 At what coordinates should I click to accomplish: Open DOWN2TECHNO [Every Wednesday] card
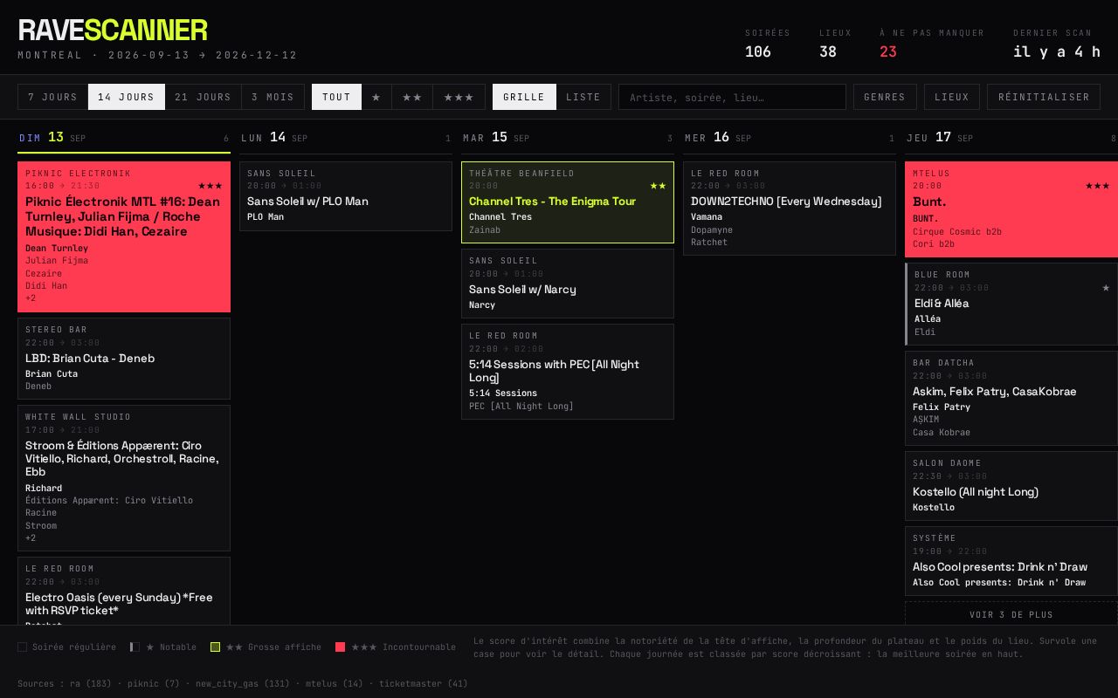(790, 209)
